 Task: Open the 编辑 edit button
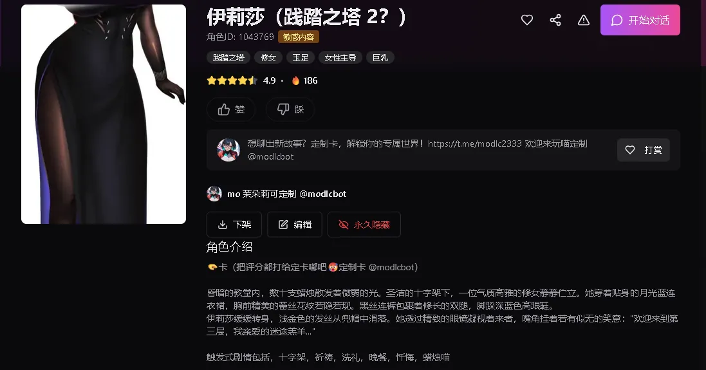point(295,224)
